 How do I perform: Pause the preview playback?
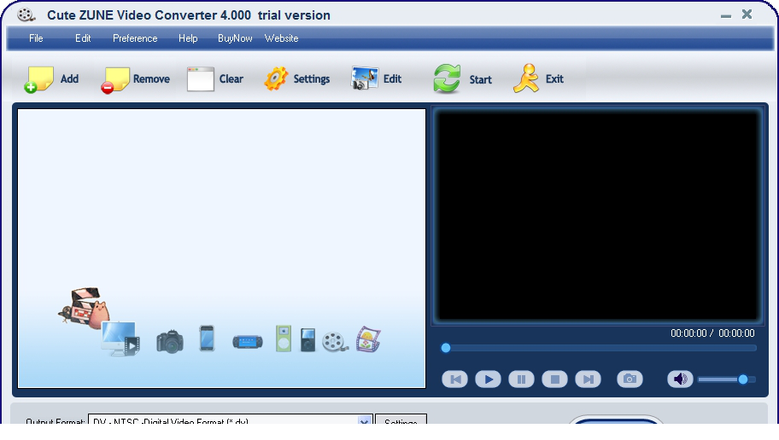[x=521, y=379]
